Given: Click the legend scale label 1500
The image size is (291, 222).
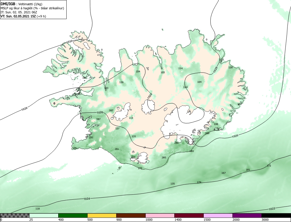Looking at the screenshot, I should (207, 220).
